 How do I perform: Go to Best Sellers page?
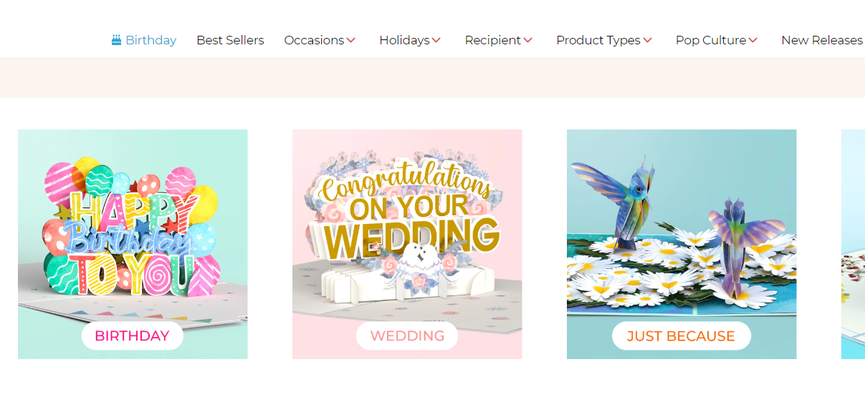[x=230, y=40]
